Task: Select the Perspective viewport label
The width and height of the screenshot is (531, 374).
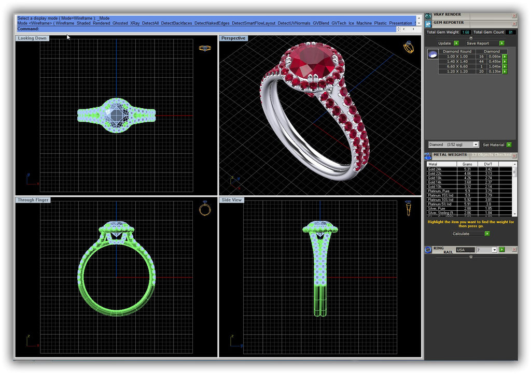Action: click(233, 38)
